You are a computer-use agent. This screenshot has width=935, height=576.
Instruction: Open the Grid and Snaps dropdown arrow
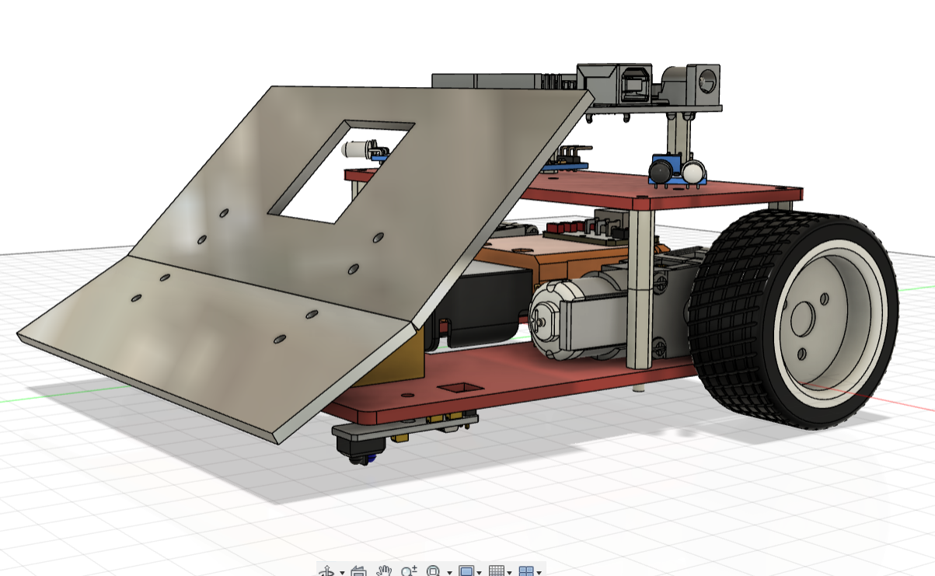click(510, 573)
